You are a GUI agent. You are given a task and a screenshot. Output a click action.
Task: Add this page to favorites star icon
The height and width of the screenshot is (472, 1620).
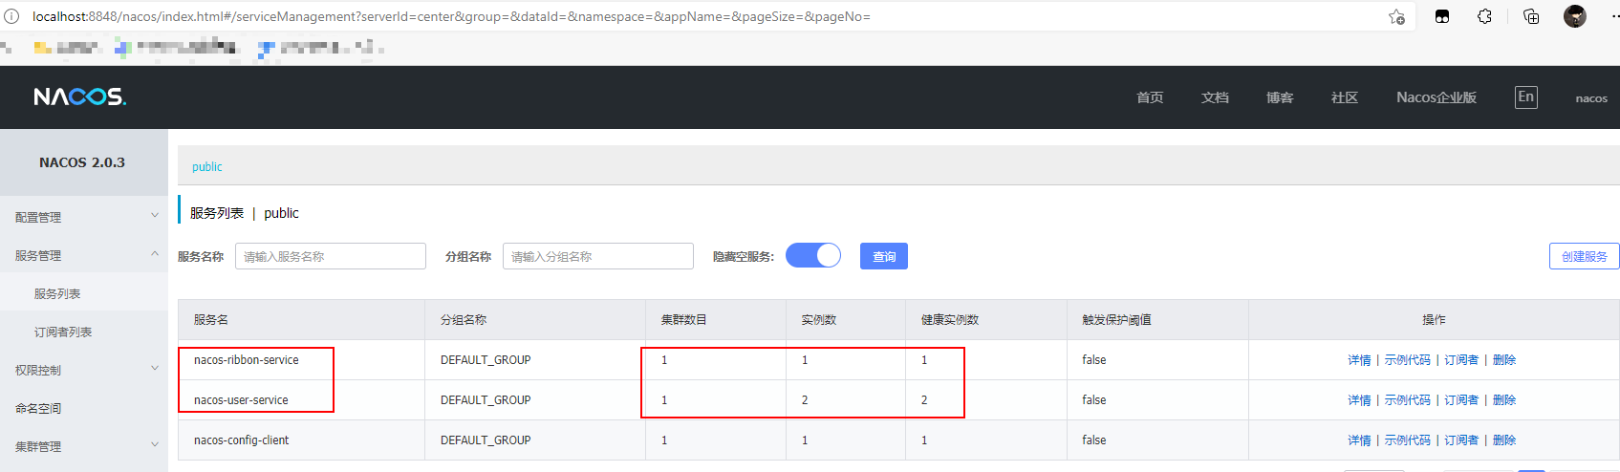click(x=1396, y=16)
